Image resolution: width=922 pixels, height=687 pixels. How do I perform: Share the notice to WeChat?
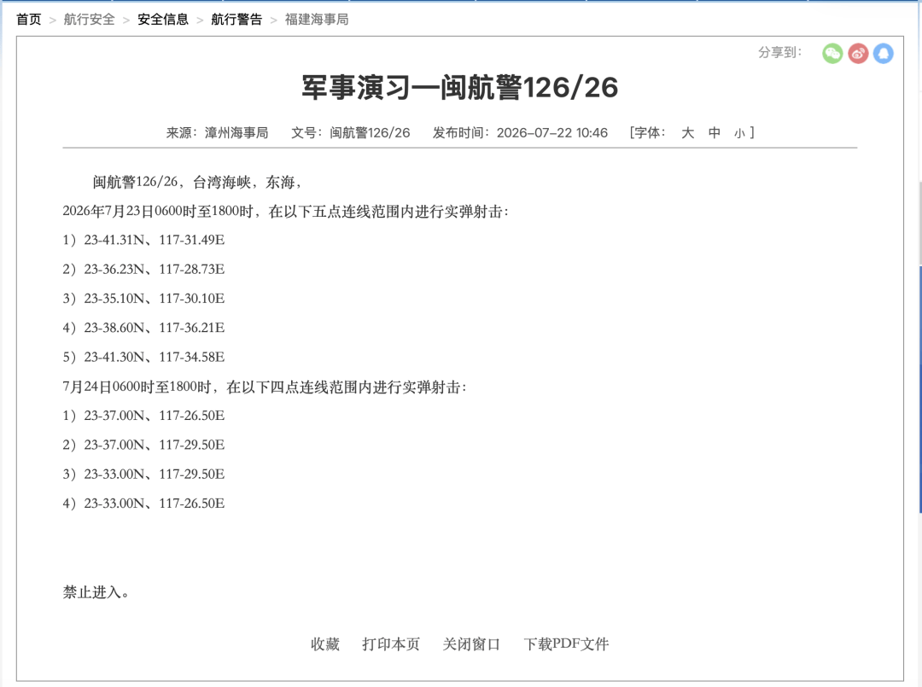coord(832,54)
